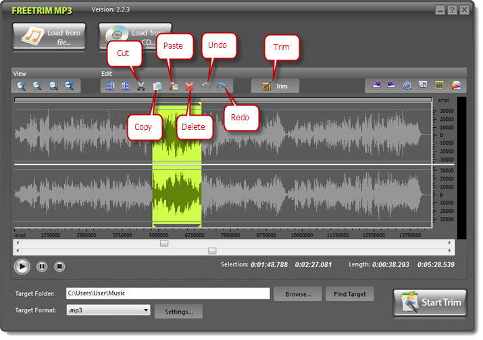
Task: Click the total length 0:05:28.539
Action: coord(436,265)
